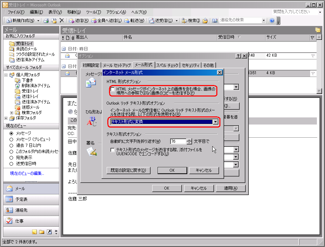This screenshot has width=325, height=247.
Task: Click 現在のビューの編集 link
Action: [x=27, y=173]
